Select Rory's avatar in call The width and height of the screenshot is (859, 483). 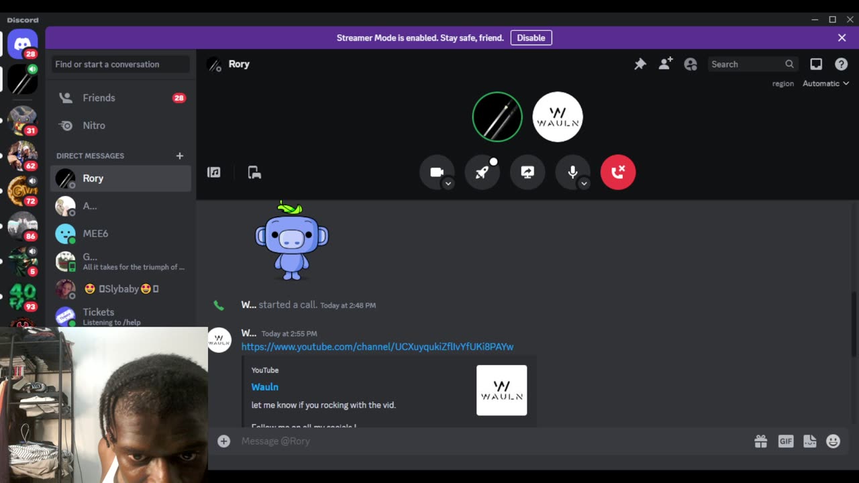tap(497, 117)
